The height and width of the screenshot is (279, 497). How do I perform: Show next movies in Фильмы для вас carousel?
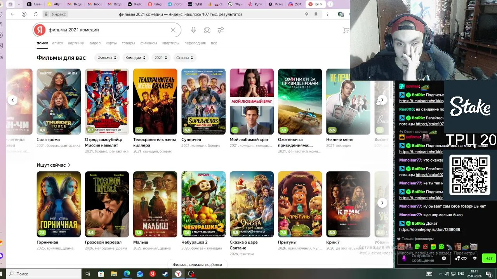point(382,100)
